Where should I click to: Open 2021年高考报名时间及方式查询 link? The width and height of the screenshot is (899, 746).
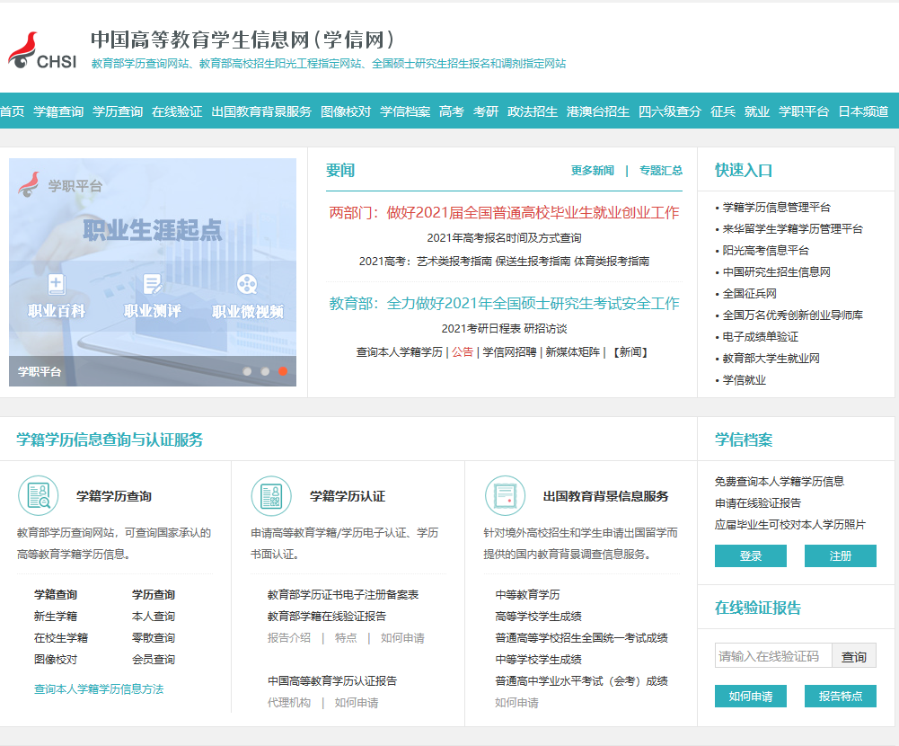504,237
